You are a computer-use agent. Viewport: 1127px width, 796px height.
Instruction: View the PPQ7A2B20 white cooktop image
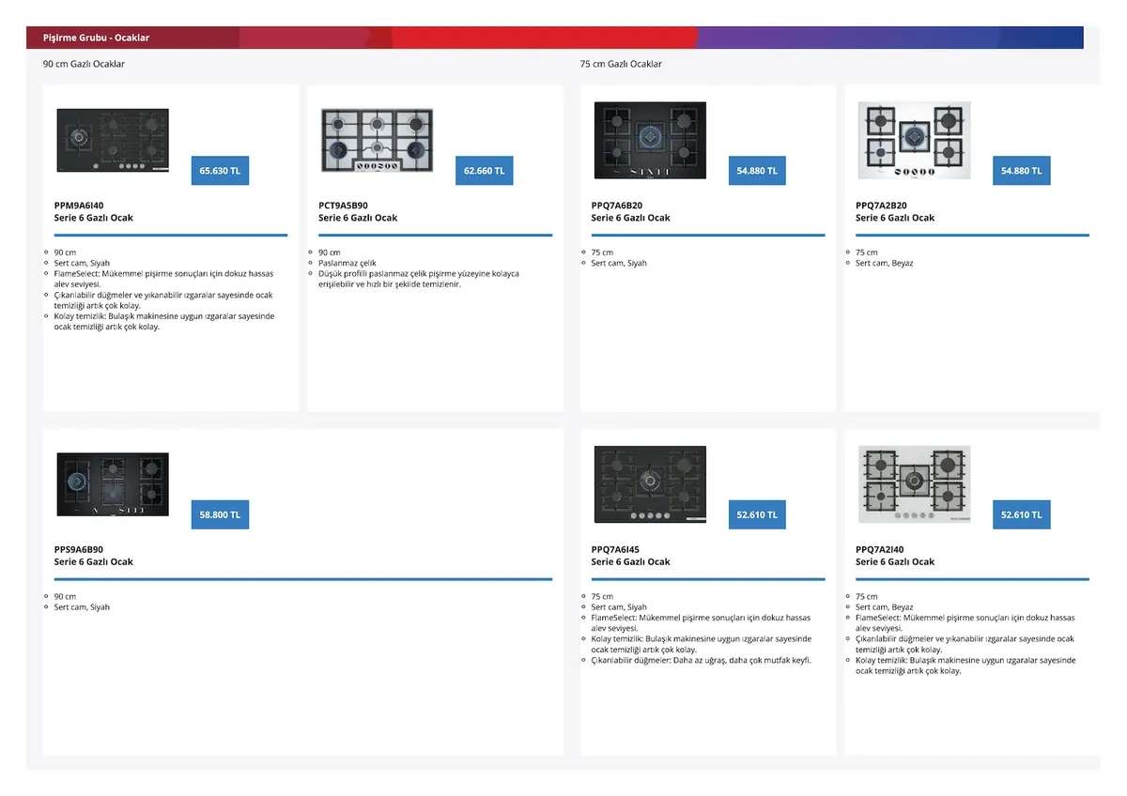pyautogui.click(x=914, y=140)
